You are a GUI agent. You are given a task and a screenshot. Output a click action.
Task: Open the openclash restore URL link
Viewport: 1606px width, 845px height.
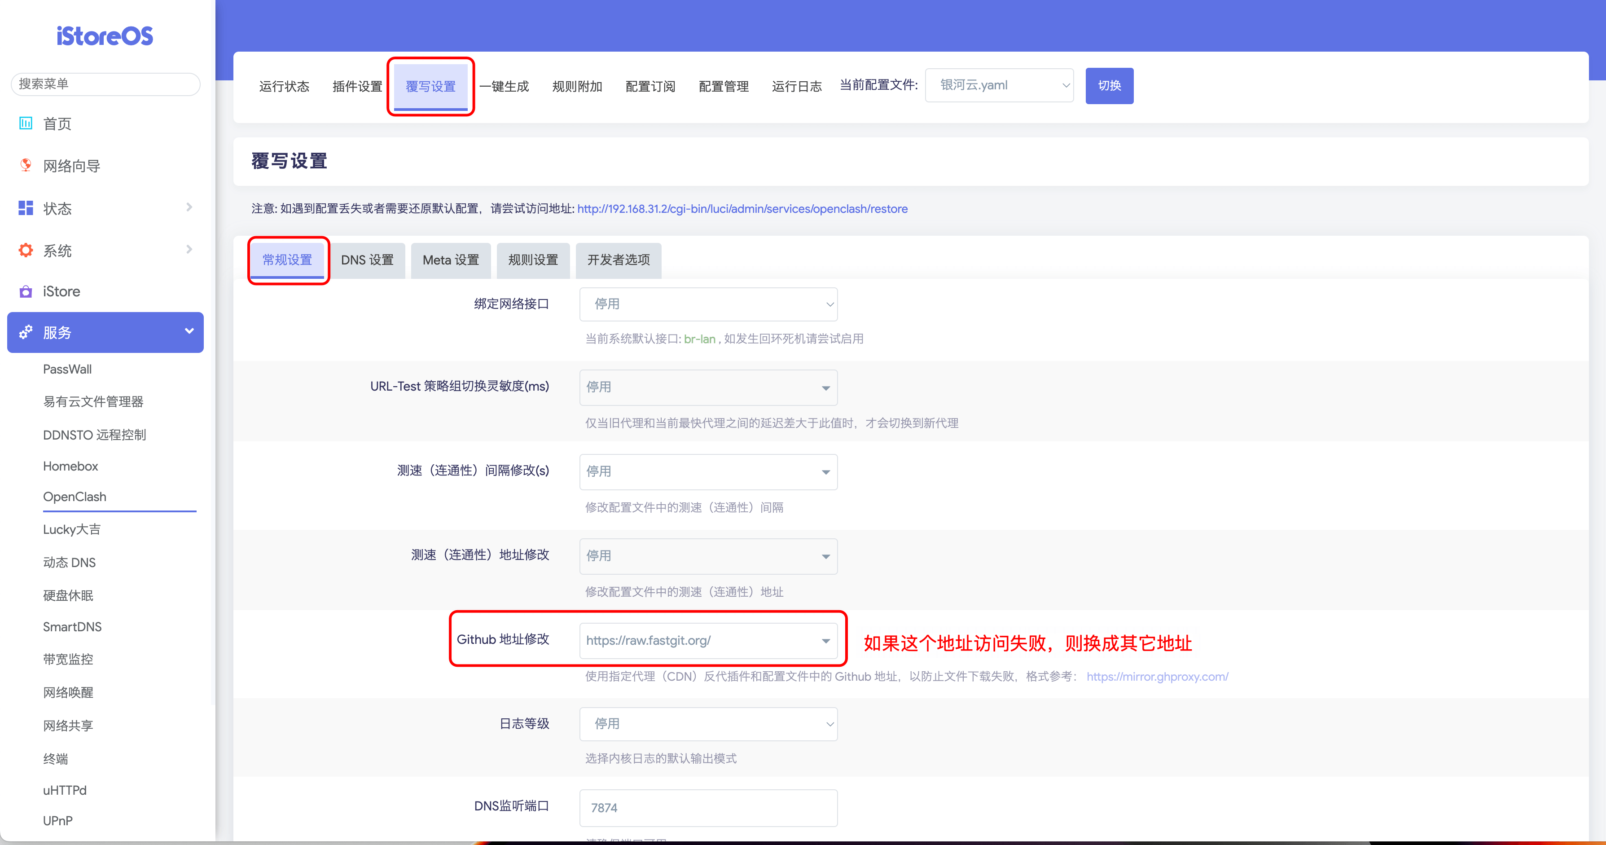742,208
